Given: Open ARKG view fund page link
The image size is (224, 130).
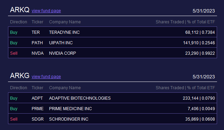Looking at the screenshot, I should click(46, 77).
